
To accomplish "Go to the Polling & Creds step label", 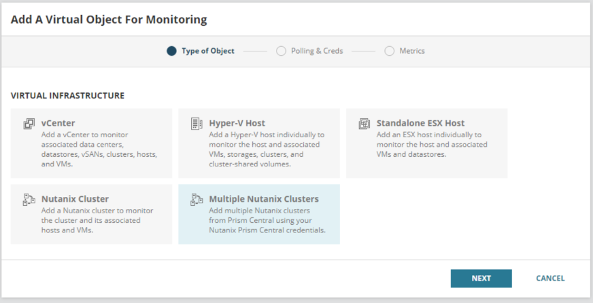I will [316, 51].
